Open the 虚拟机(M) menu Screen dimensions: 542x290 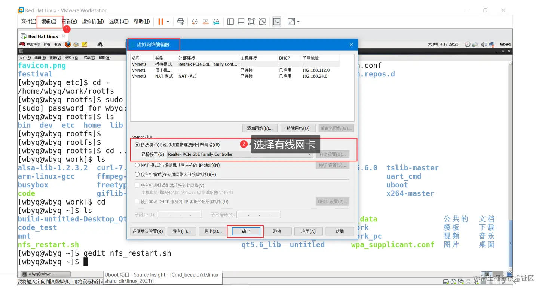(x=93, y=22)
